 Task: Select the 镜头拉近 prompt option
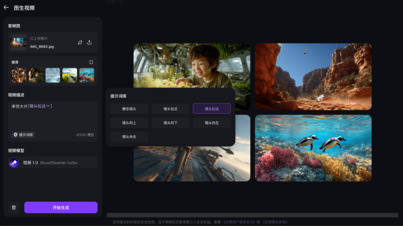(x=170, y=109)
